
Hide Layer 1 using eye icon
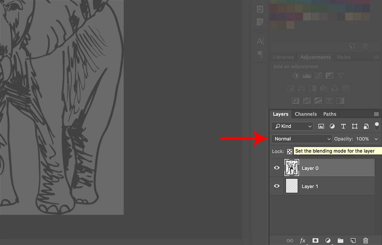click(277, 186)
